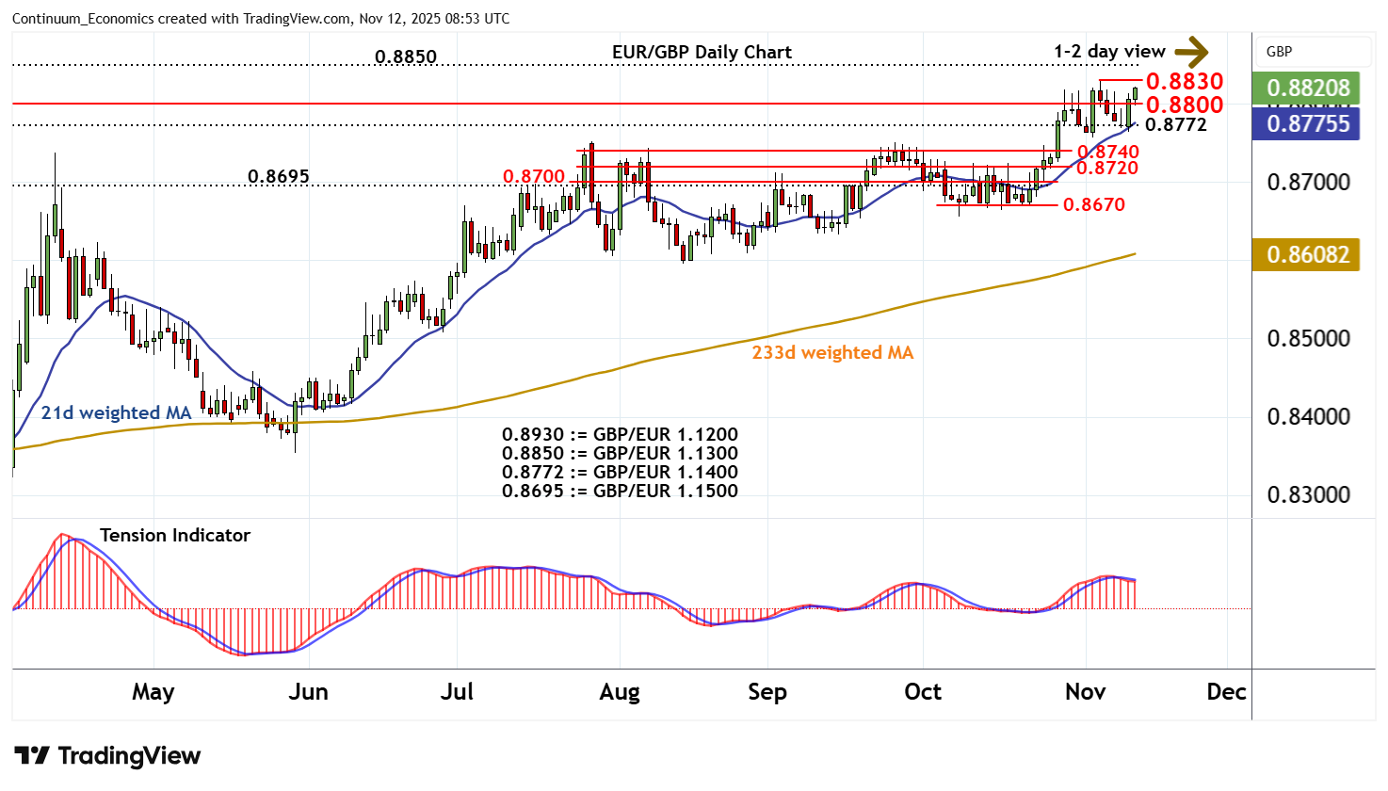
Task: Click the green 0.88208 current price tag
Action: (1306, 89)
